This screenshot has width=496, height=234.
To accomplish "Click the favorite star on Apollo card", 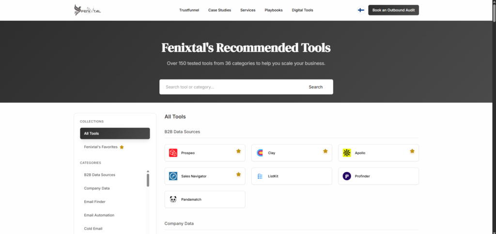I will click(412, 151).
